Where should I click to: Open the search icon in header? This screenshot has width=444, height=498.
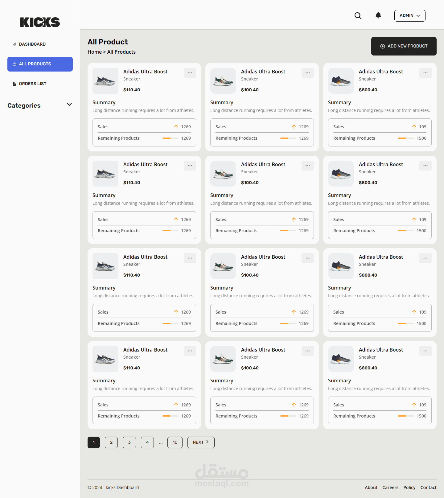[358, 15]
